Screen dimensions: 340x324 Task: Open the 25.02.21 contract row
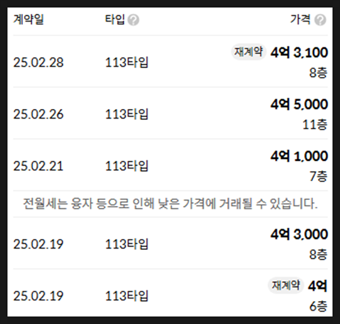point(171,165)
